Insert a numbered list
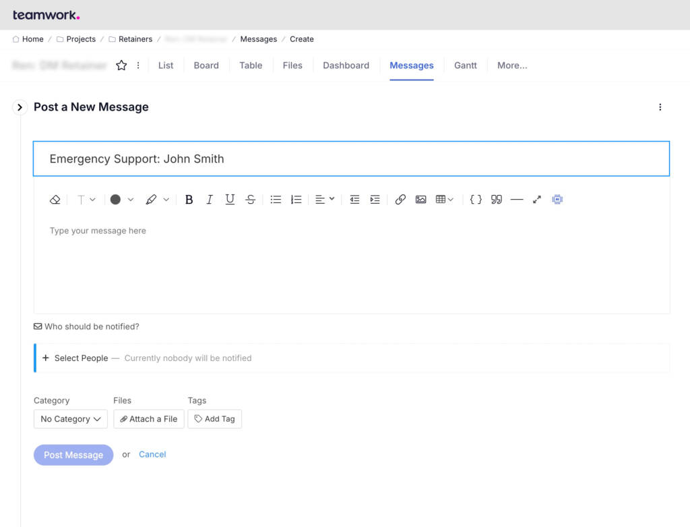Viewport: 690px width, 527px height. click(296, 200)
